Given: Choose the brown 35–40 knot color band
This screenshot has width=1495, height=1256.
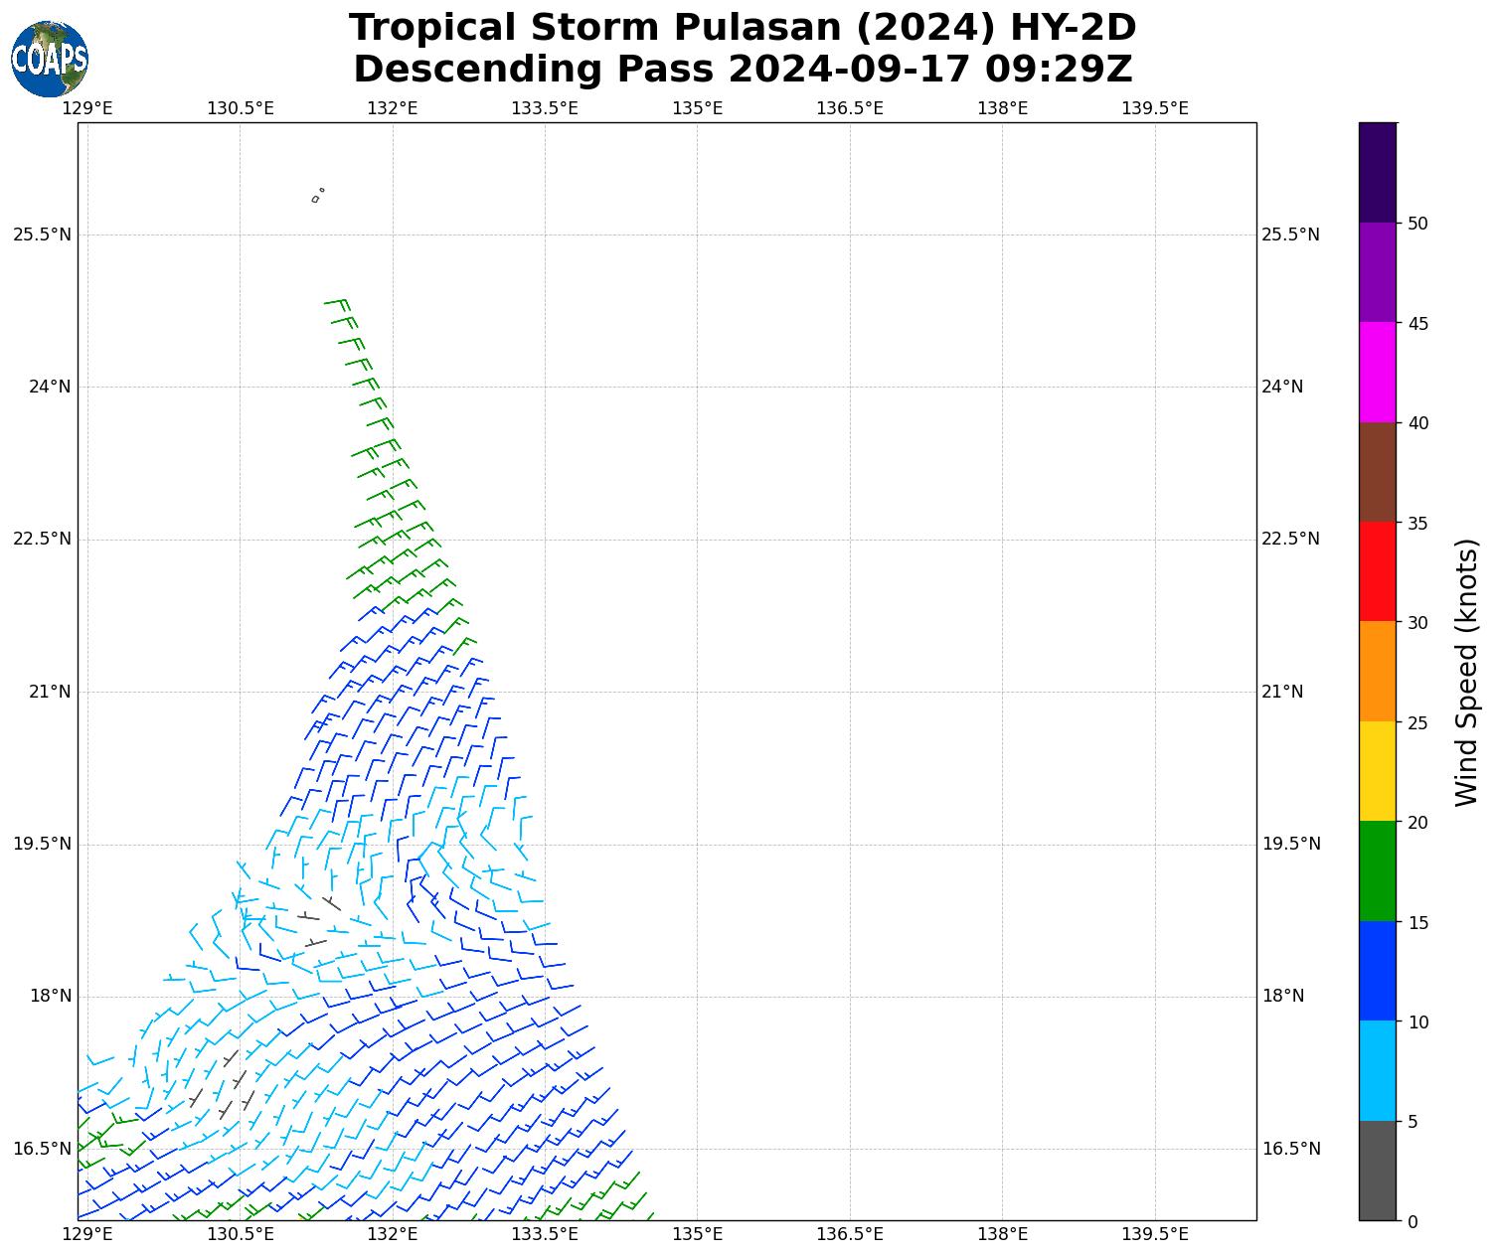Looking at the screenshot, I should point(1377,472).
